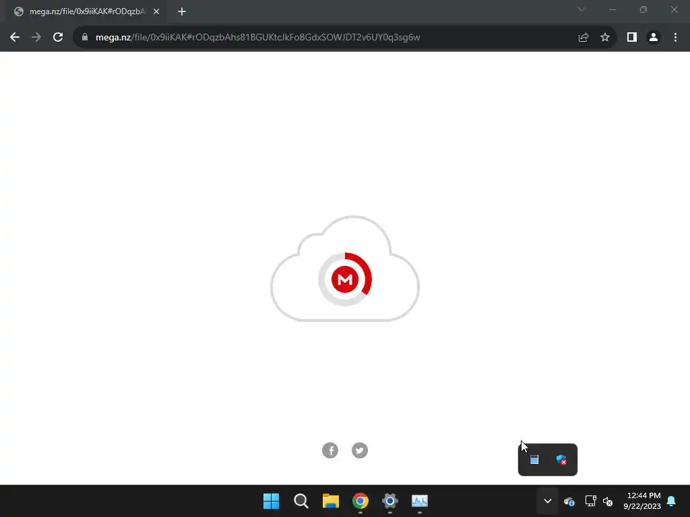Open network status tray icon
The height and width of the screenshot is (517, 690).
pyautogui.click(x=590, y=501)
